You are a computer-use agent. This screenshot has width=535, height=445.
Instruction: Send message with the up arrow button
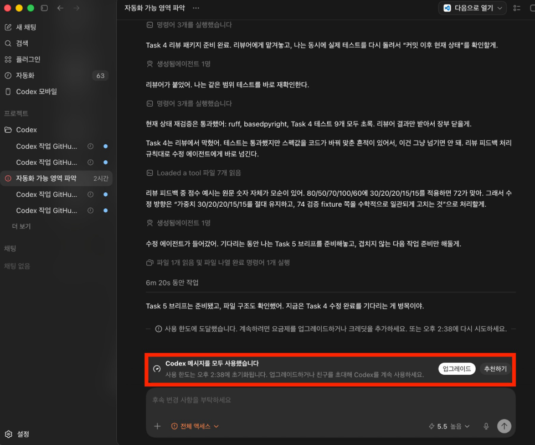coord(505,426)
